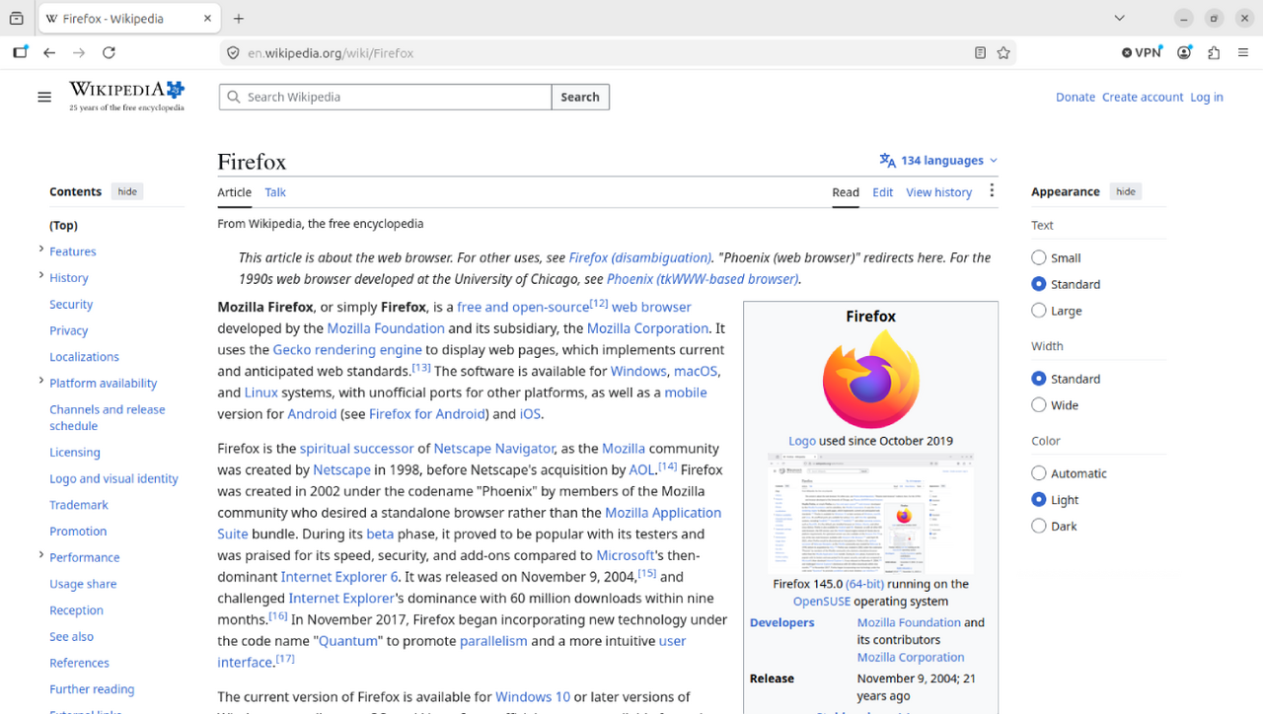Select Large text size

(1038, 311)
